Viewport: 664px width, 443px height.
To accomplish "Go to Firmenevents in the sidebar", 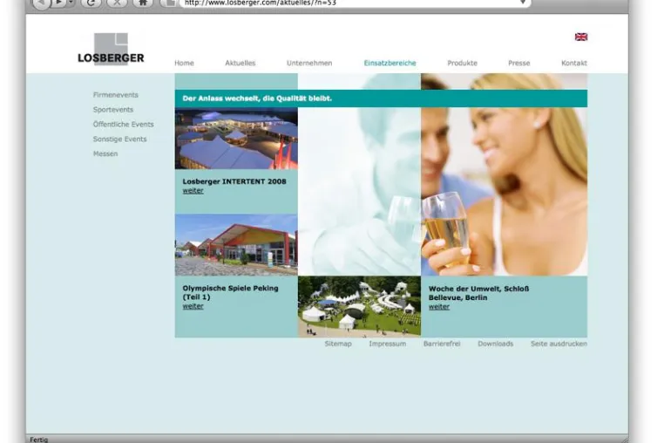I will (x=116, y=95).
